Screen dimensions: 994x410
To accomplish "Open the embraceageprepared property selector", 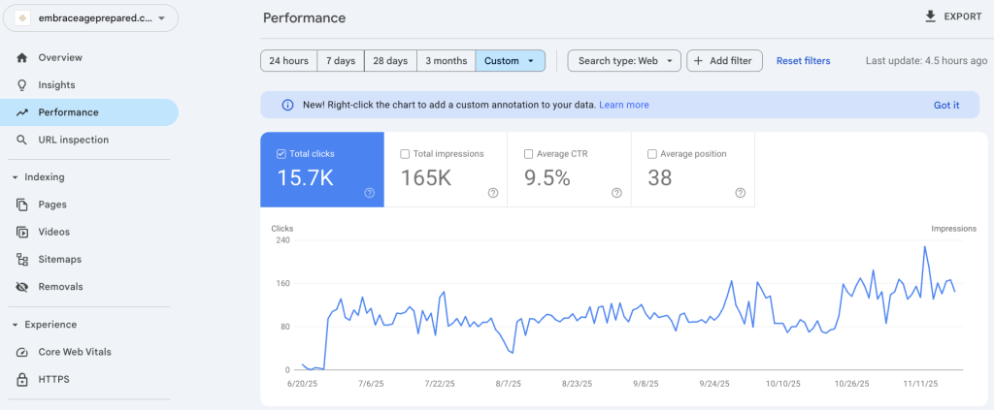I will 89,18.
